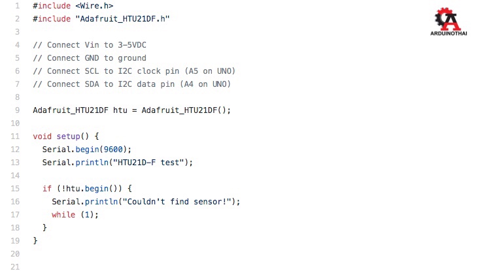Viewport: 480px width, 271px height.
Task: Click the while (1) statement
Action: [x=75, y=215]
